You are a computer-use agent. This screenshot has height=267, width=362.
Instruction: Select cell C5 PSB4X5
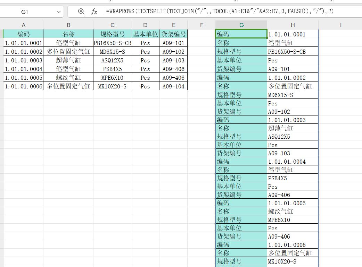tap(113, 69)
